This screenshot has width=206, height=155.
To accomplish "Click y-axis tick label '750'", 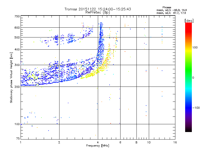I will [x=17, y=16].
